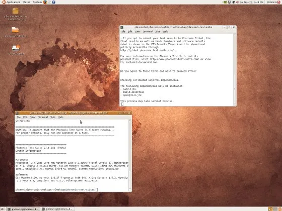Open the network status tray icon
The height and width of the screenshot is (211, 282).
pyautogui.click(x=229, y=2)
